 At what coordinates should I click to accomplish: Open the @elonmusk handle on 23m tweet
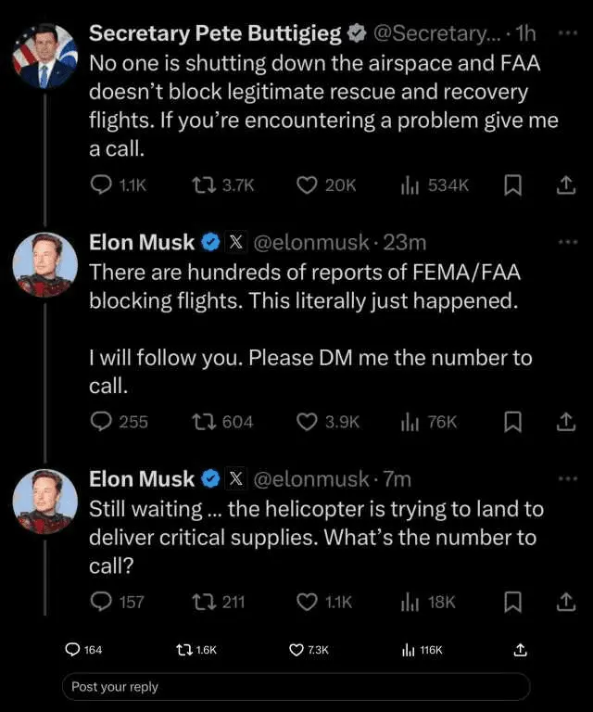pos(311,243)
